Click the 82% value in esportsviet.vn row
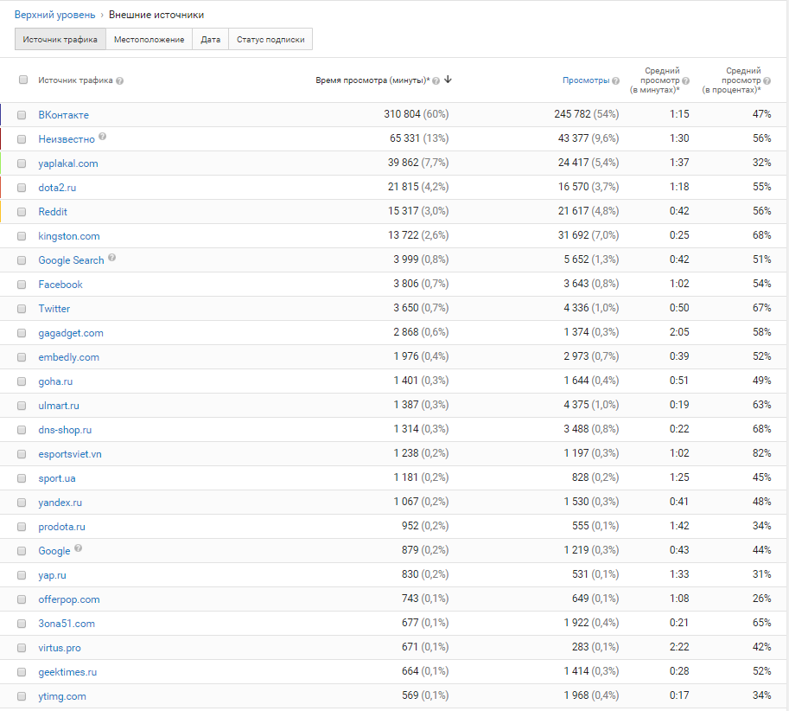This screenshot has height=711, width=789. (762, 453)
